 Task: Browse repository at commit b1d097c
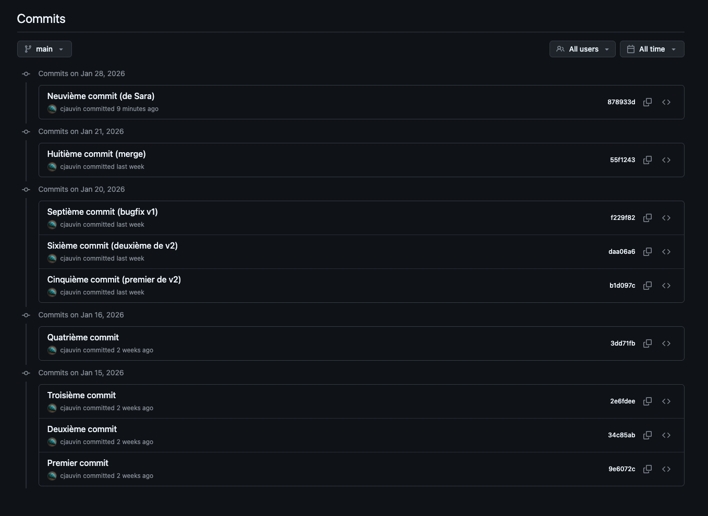click(x=666, y=286)
